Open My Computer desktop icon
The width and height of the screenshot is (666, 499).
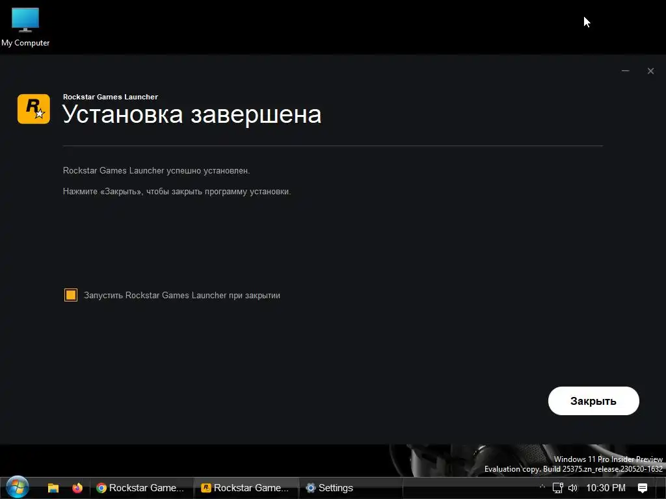pyautogui.click(x=25, y=27)
